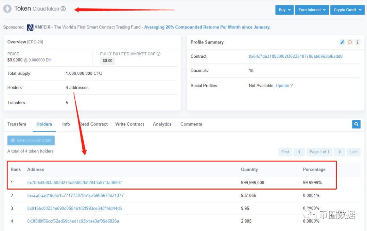Click the First page button

[285, 152]
